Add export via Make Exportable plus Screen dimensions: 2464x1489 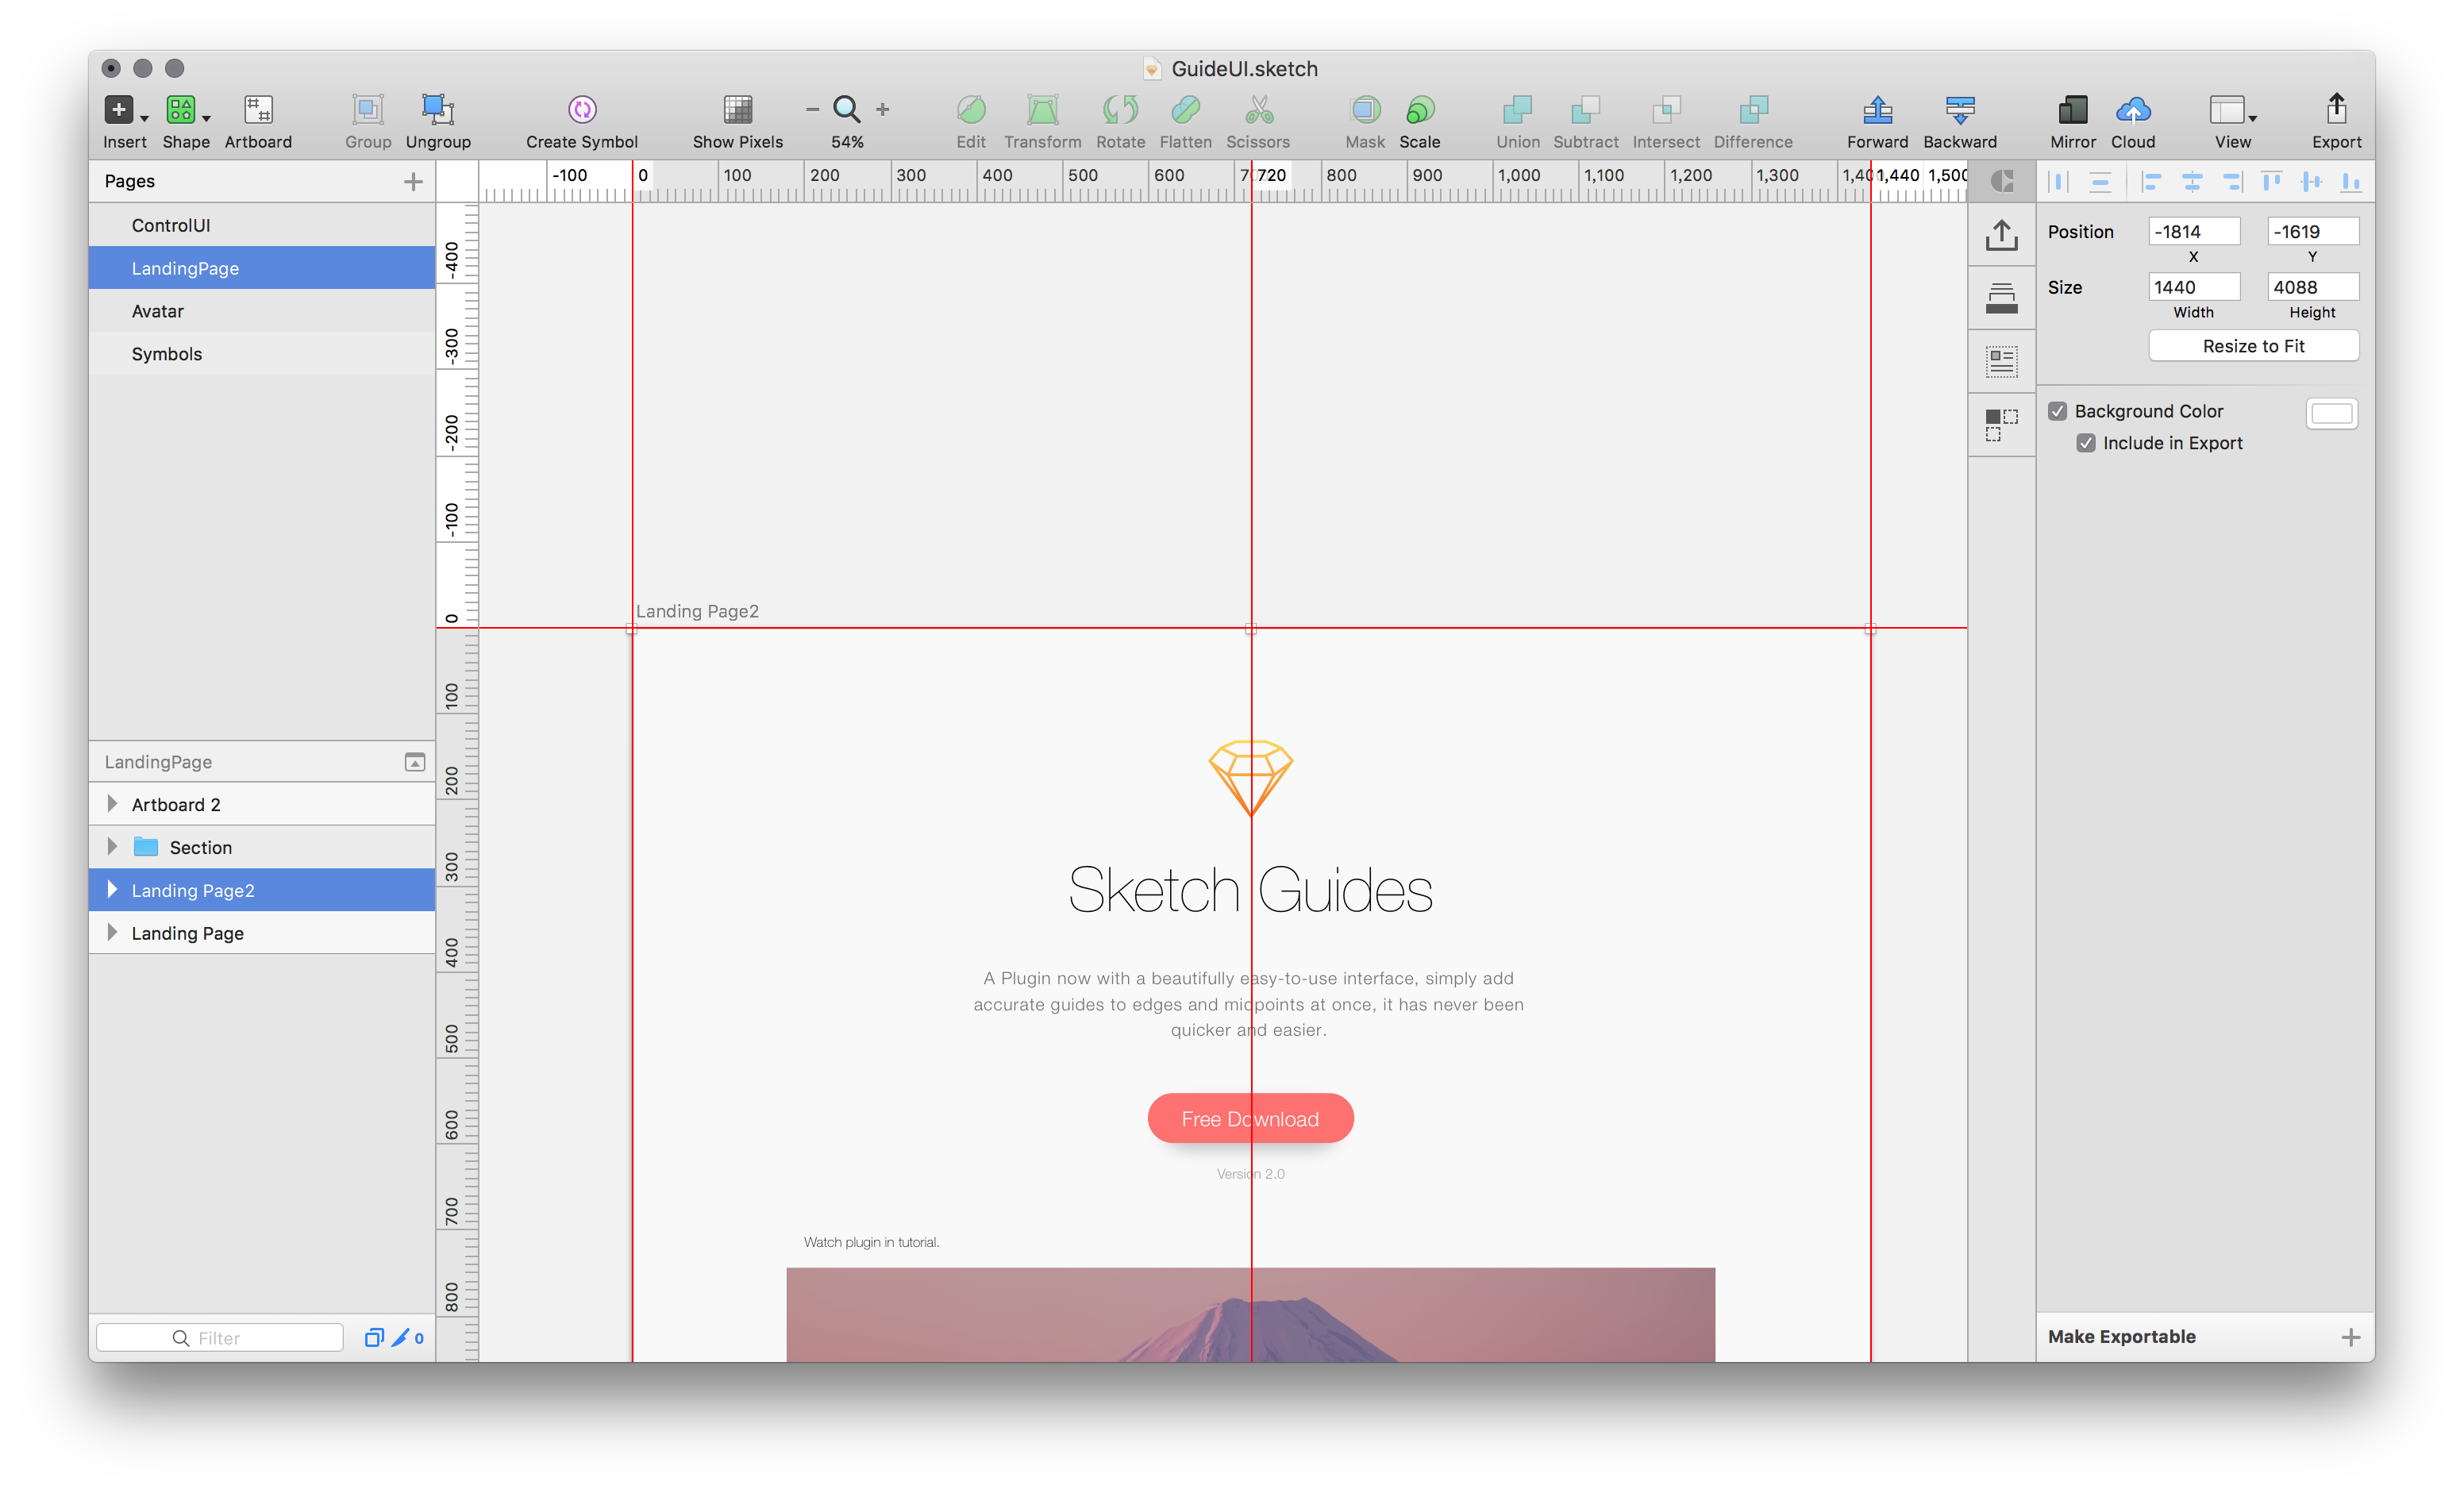[x=2350, y=1337]
